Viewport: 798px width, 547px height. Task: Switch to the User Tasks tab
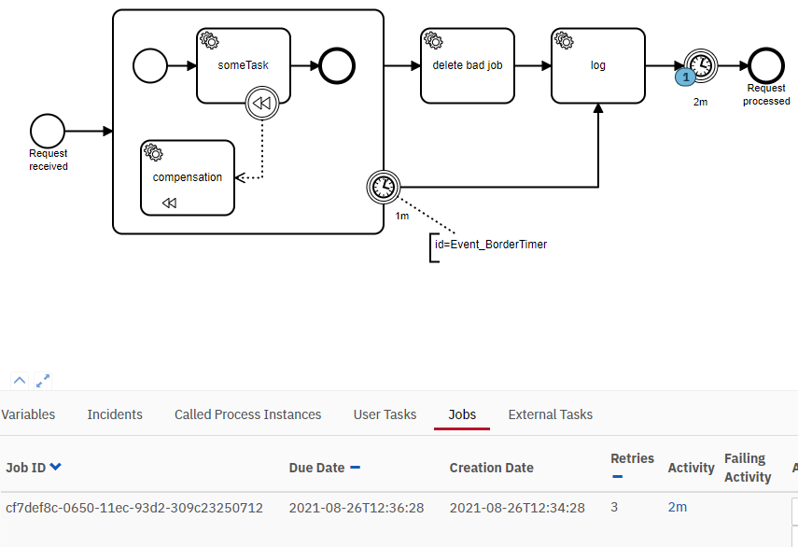(385, 414)
